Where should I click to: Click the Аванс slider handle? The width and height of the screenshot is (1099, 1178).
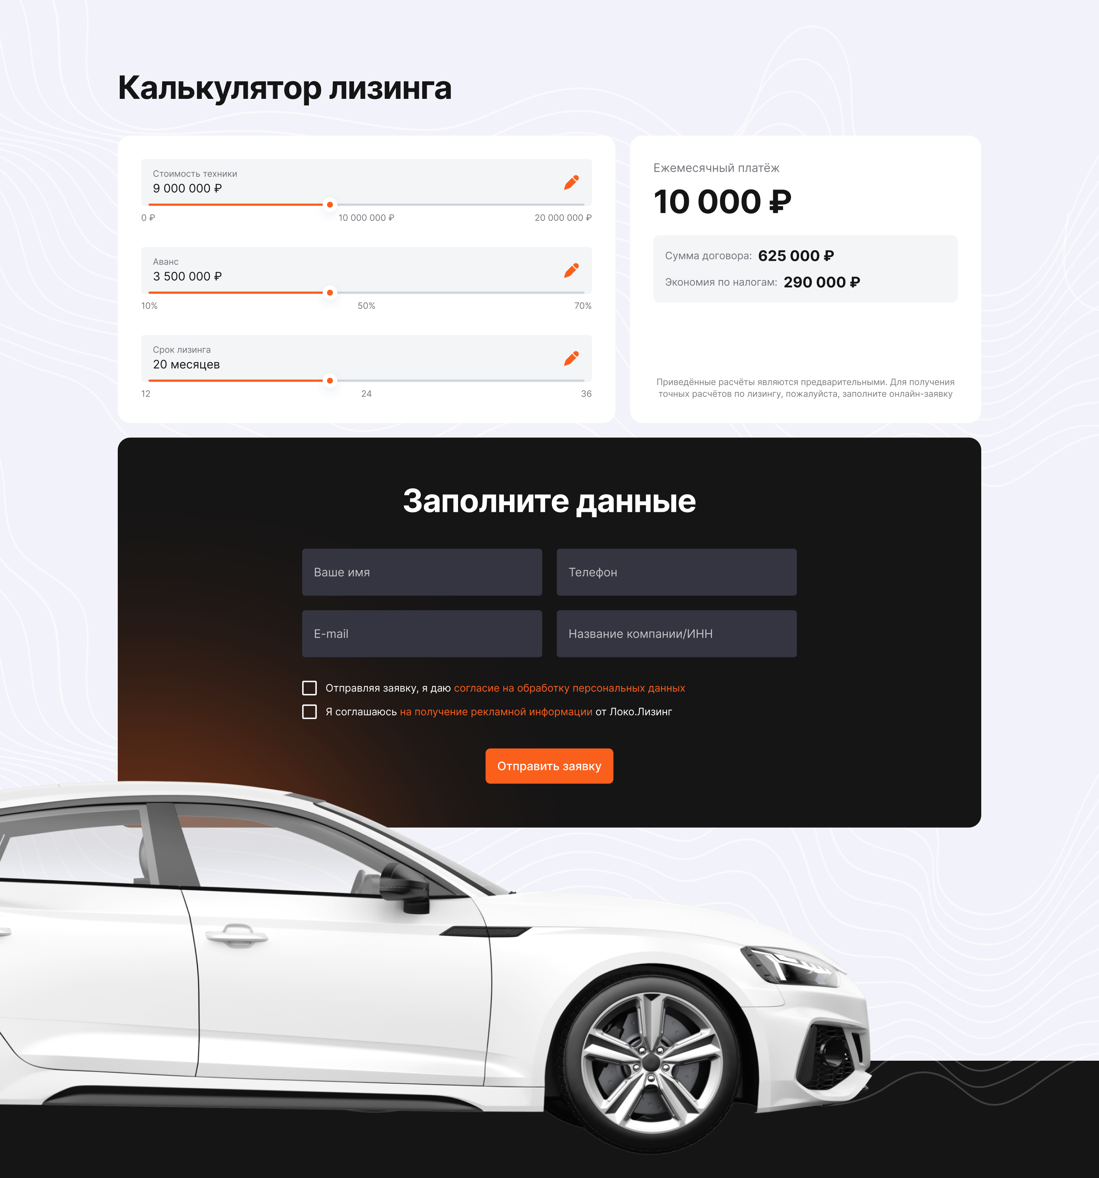coord(330,293)
